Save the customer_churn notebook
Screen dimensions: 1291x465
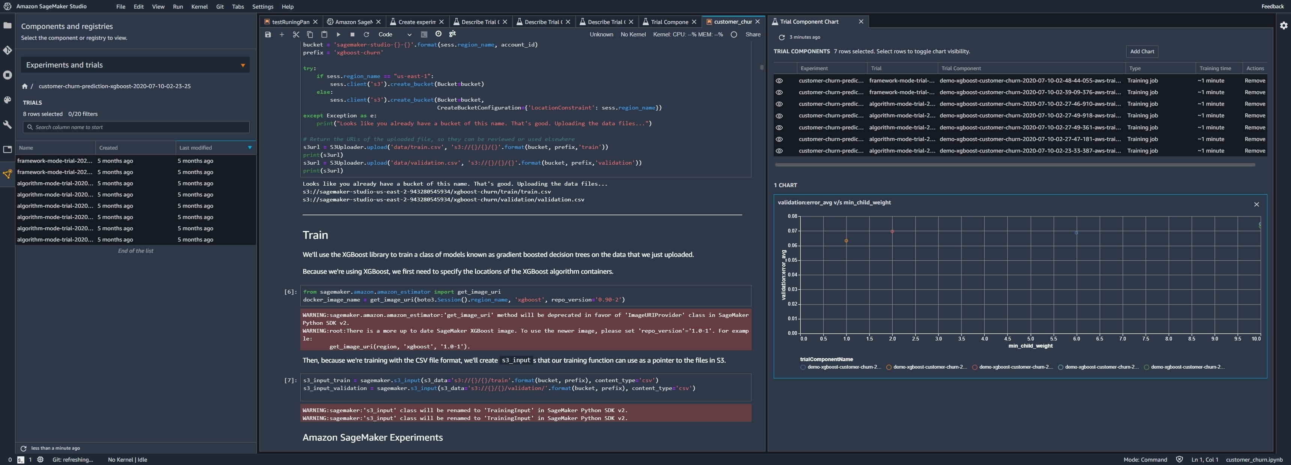coord(268,34)
